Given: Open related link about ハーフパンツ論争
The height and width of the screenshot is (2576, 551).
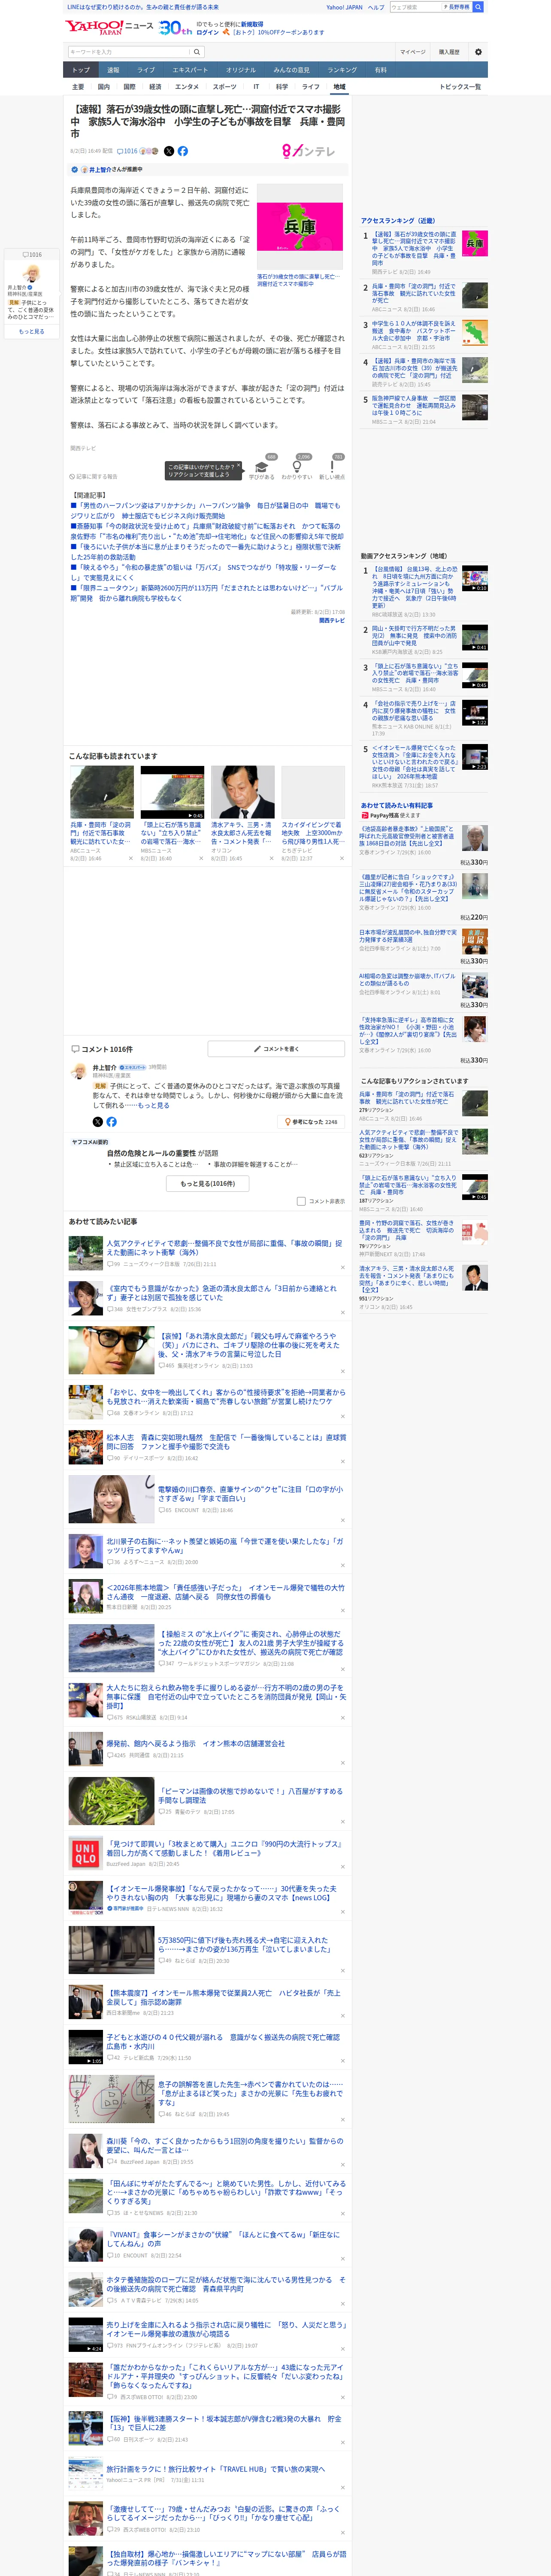Looking at the screenshot, I should point(205,511).
